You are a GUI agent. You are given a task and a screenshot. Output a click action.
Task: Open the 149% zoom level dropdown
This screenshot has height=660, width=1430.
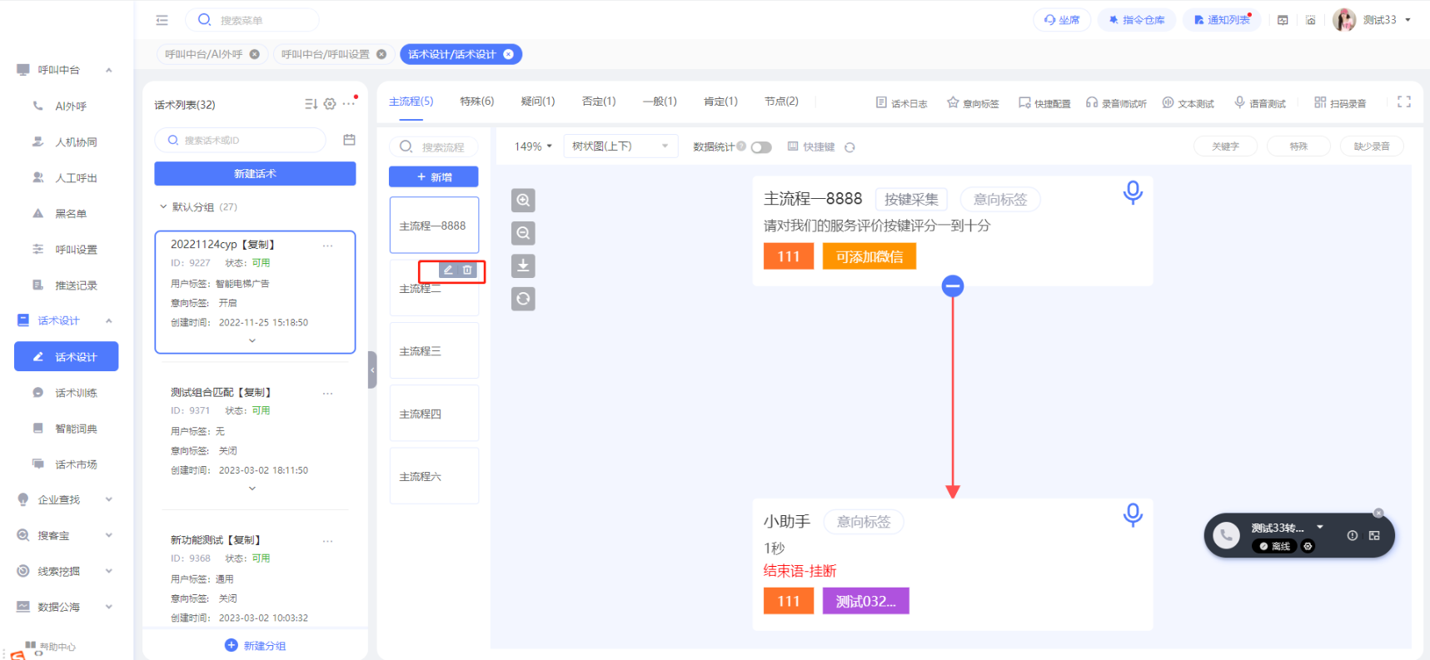pos(533,146)
